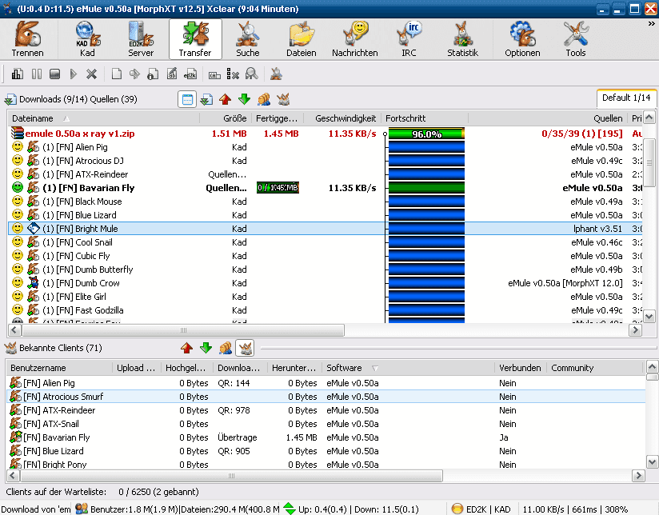This screenshot has width=659, height=515.
Task: Select known client [FN] Bavarian Fly
Action: click(326, 437)
